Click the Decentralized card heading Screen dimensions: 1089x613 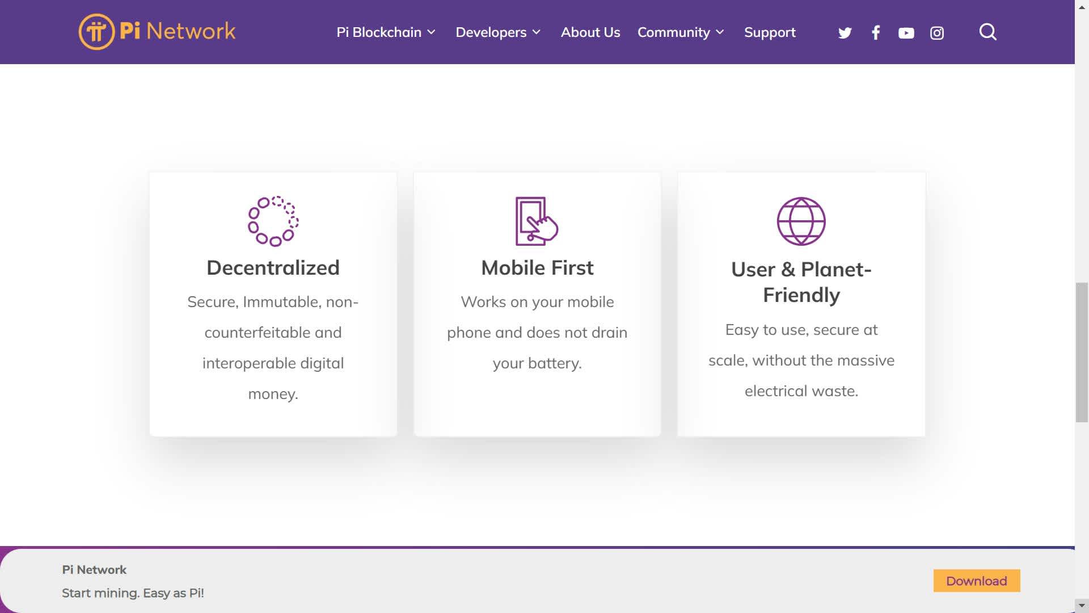273,268
